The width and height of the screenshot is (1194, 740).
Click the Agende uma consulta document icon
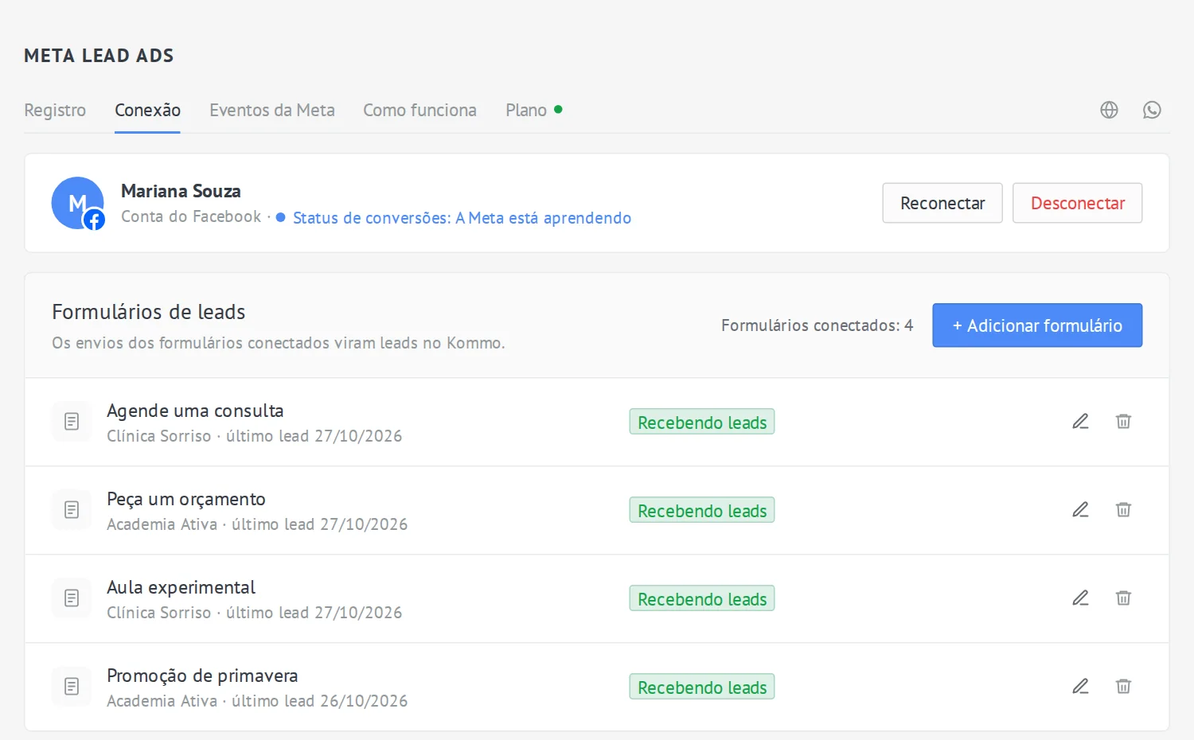(72, 421)
